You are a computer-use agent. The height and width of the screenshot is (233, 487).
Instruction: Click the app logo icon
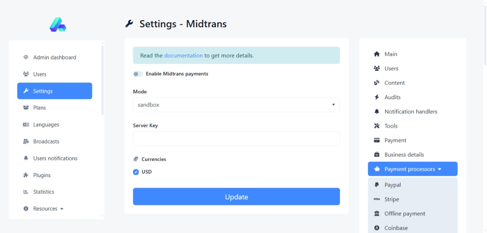pos(58,24)
